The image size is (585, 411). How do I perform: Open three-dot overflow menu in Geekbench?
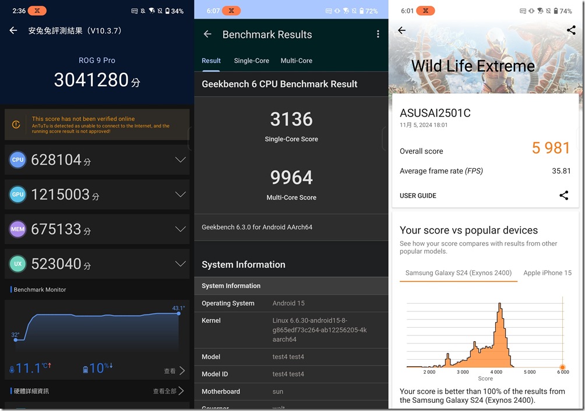coord(378,34)
